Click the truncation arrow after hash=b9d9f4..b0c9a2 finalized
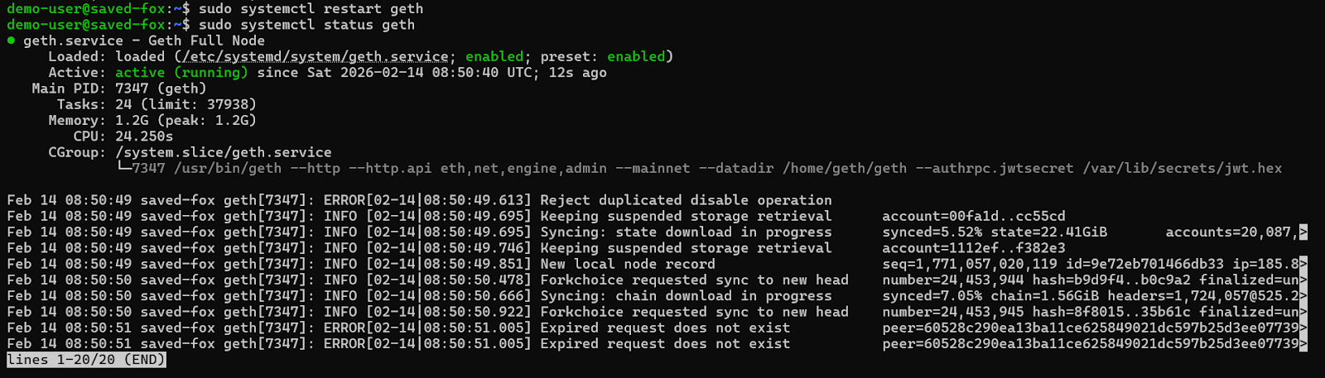This screenshot has height=378, width=1325. (x=1303, y=280)
